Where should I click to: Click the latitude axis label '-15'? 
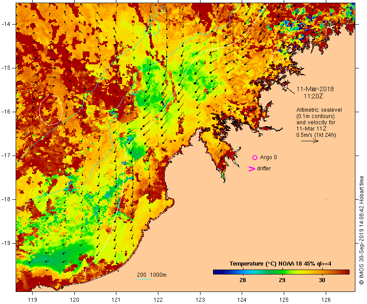point(6,68)
